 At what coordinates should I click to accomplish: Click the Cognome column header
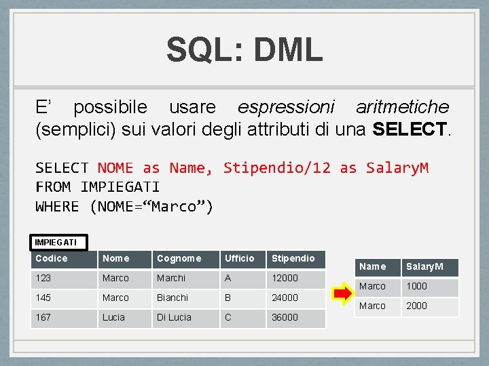coord(186,259)
